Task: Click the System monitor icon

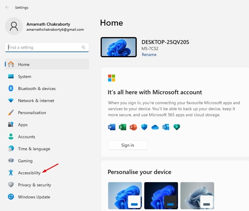Action: coord(11,76)
